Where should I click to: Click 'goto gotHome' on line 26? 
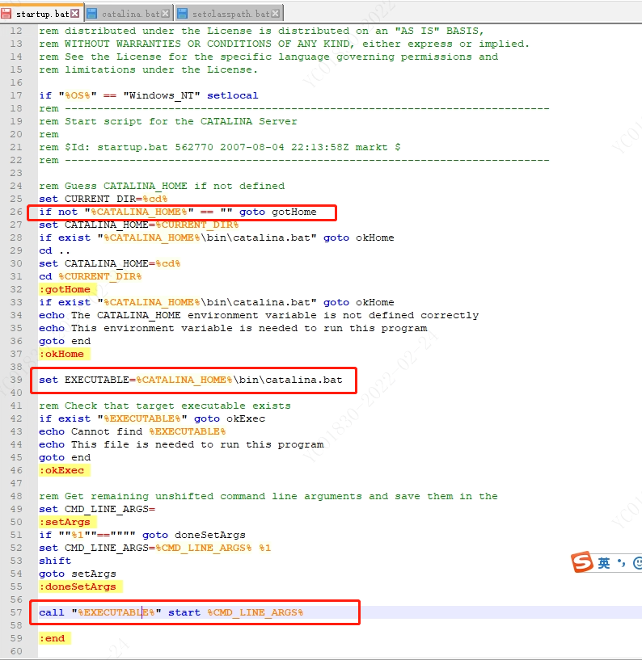click(277, 212)
